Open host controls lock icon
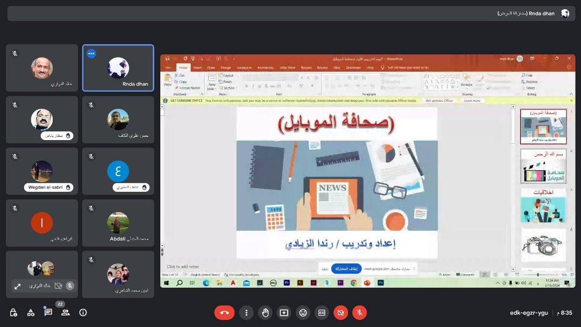 [13, 312]
